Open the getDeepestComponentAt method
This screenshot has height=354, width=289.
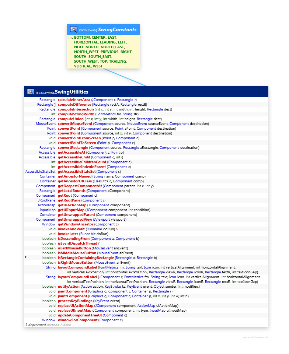pyautogui.click(x=80, y=186)
